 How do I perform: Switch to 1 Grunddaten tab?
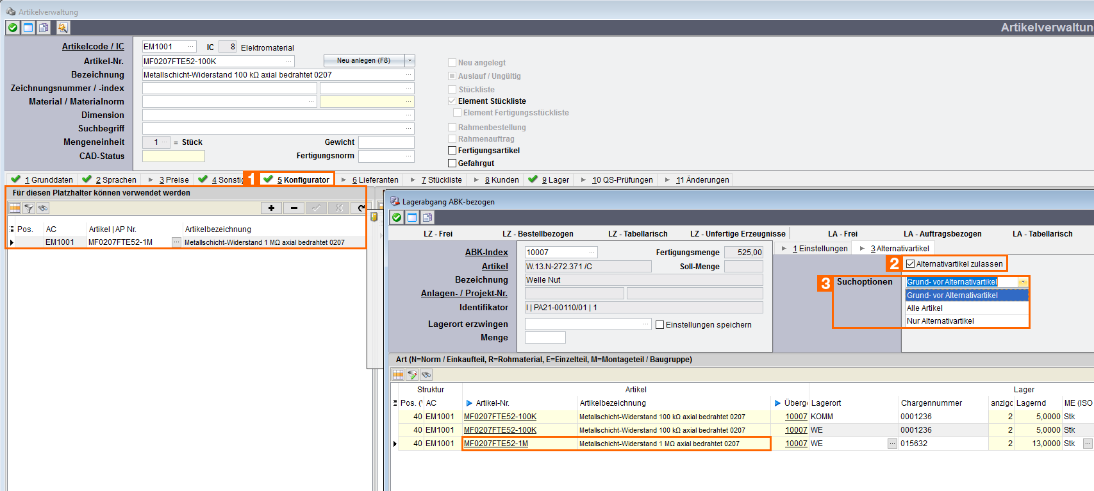(x=42, y=179)
